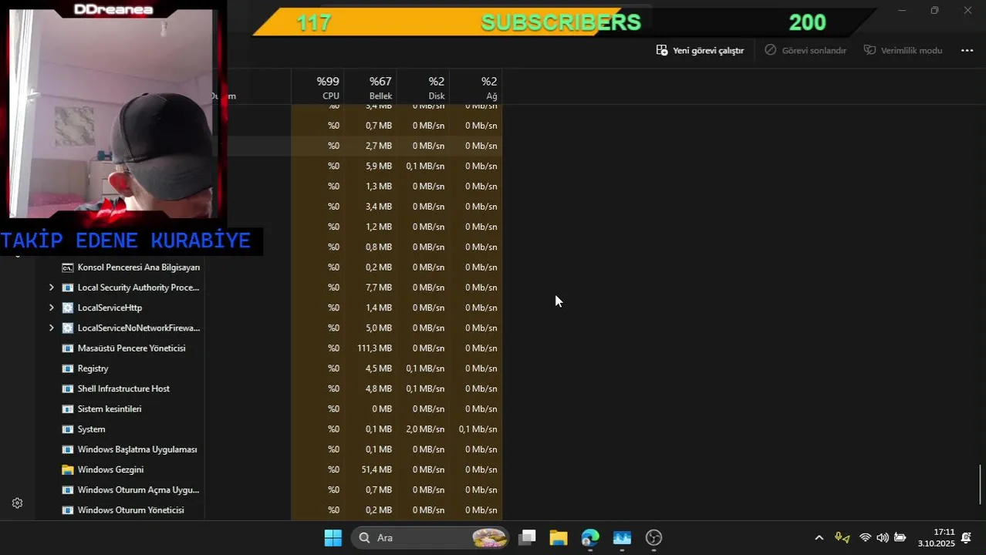Click the Windows Oturum Yöneticisi icon
This screenshot has height=555, width=986.
point(68,510)
